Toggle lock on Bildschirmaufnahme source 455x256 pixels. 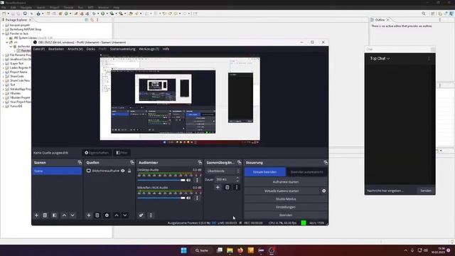tap(129, 171)
